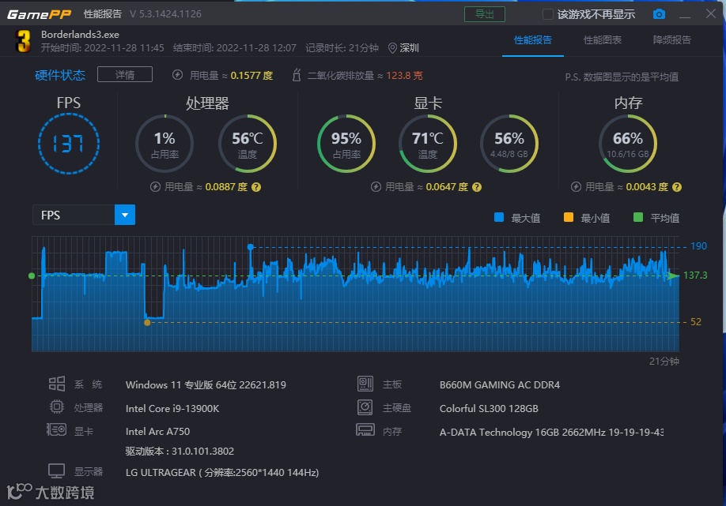Click the 导出 export button
The image size is (726, 506).
click(485, 14)
